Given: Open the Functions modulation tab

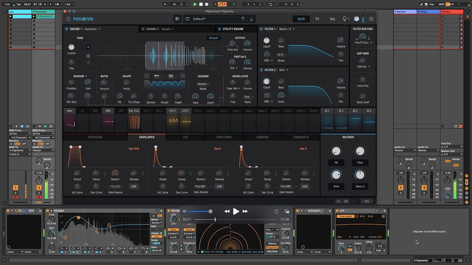Looking at the screenshot, I should point(224,137).
